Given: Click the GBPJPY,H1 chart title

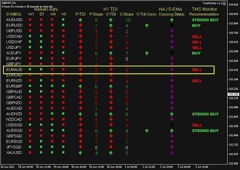Looking at the screenshot, I should [9, 3].
